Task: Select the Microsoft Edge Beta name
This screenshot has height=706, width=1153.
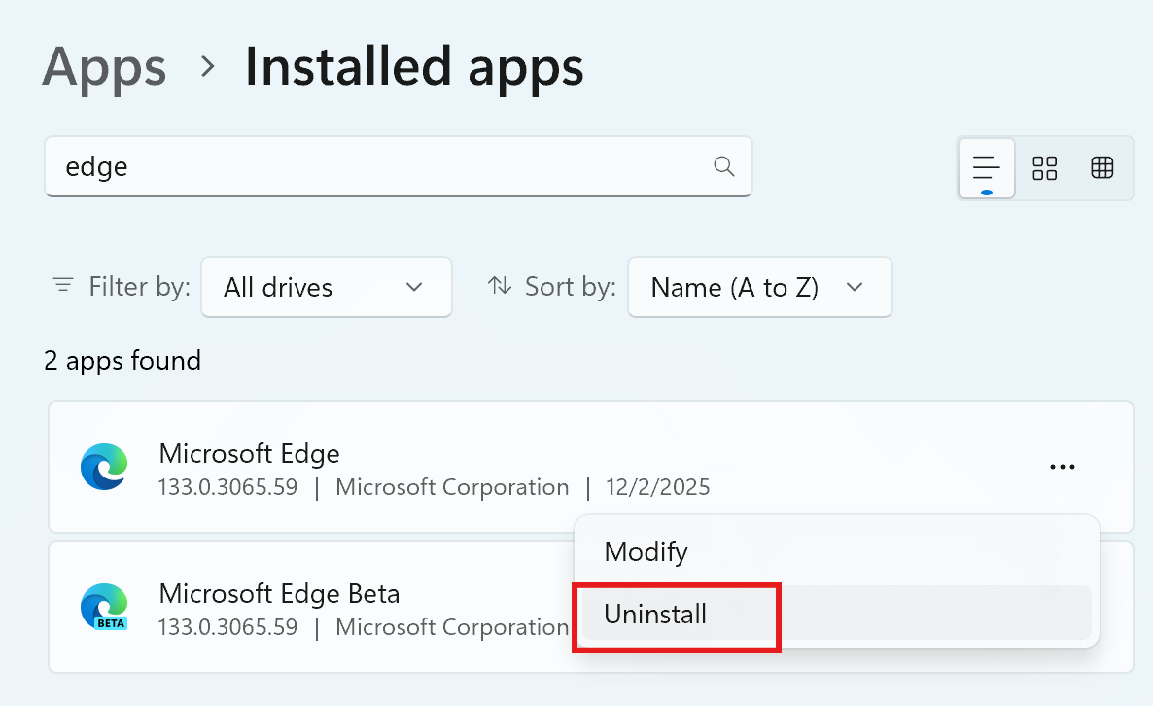Action: coord(279,593)
